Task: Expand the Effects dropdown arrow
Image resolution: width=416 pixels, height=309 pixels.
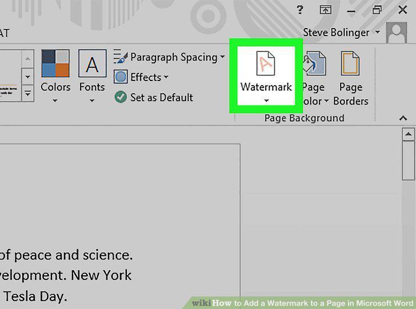Action: pyautogui.click(x=166, y=77)
